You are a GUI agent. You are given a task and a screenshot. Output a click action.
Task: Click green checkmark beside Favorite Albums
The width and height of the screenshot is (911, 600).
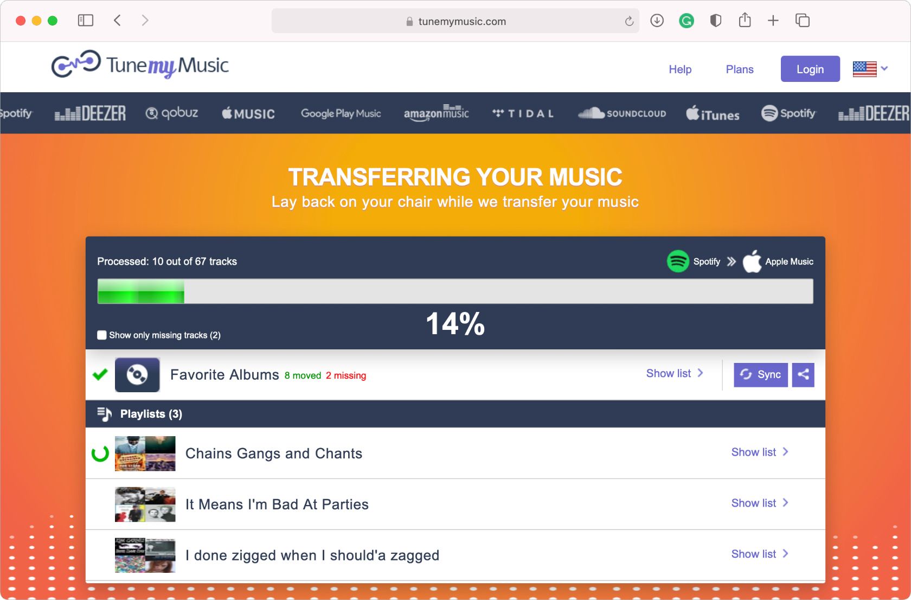pos(100,374)
